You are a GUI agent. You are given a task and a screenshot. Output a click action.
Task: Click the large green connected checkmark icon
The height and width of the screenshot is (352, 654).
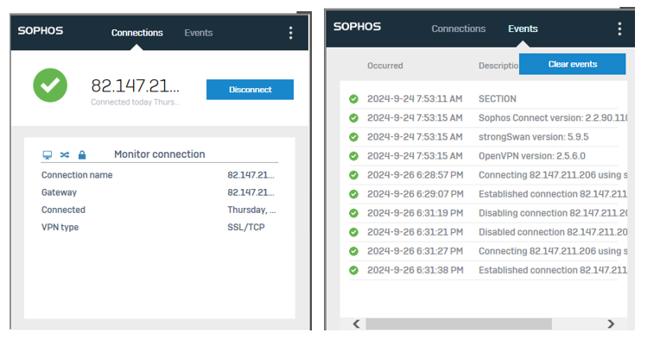click(50, 84)
